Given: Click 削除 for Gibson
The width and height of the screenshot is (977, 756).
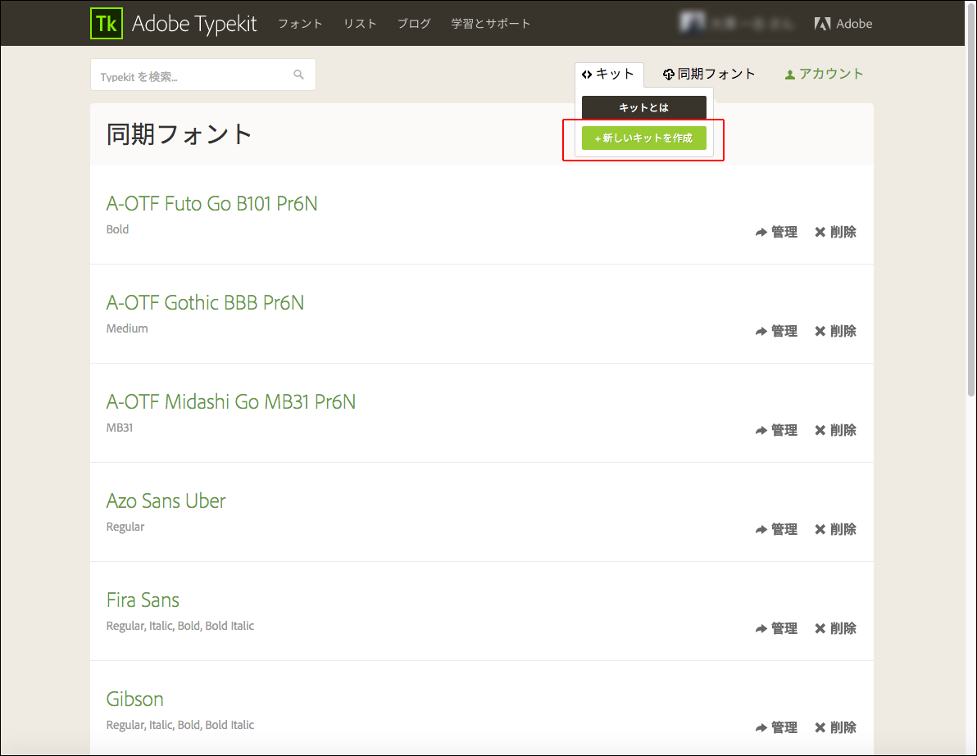Looking at the screenshot, I should (835, 727).
